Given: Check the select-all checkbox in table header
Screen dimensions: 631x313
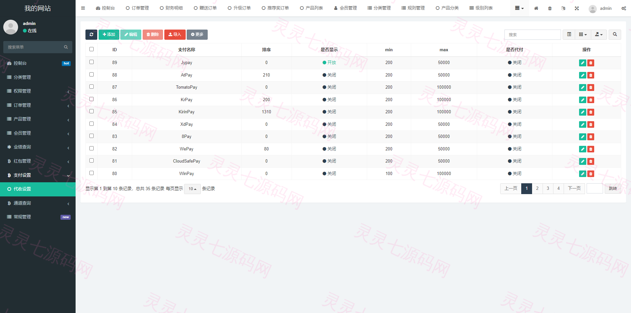Looking at the screenshot, I should (91, 49).
